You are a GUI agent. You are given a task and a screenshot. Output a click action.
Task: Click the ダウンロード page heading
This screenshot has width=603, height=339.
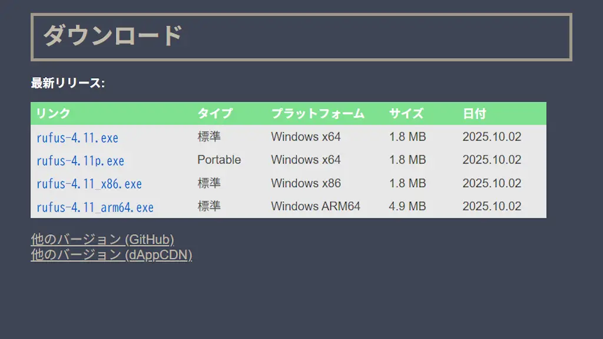point(113,36)
